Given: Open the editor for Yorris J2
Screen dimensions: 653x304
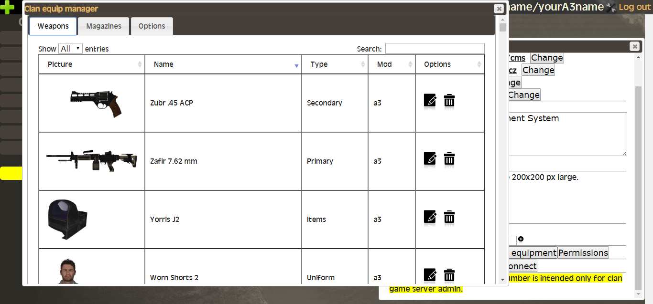Looking at the screenshot, I should 430,217.
